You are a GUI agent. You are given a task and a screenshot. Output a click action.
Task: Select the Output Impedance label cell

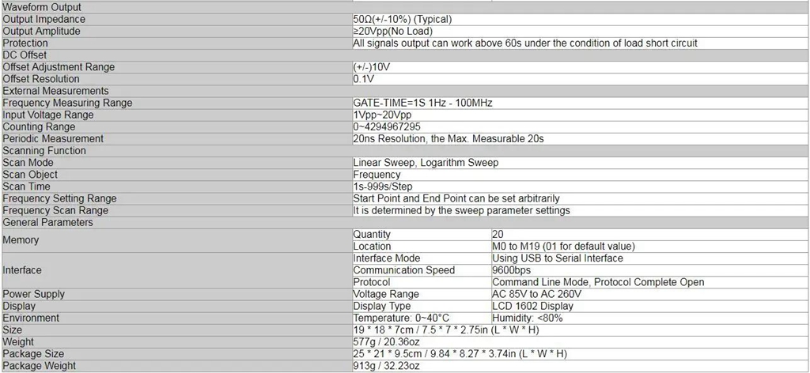tap(44, 19)
